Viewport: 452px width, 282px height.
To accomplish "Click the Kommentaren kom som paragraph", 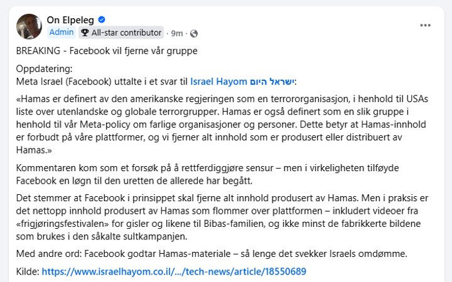I will click(208, 174).
